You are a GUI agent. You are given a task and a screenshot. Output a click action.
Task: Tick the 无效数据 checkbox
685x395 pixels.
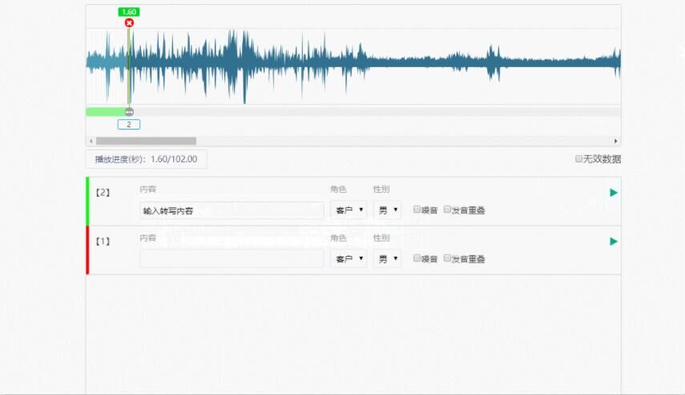click(578, 158)
